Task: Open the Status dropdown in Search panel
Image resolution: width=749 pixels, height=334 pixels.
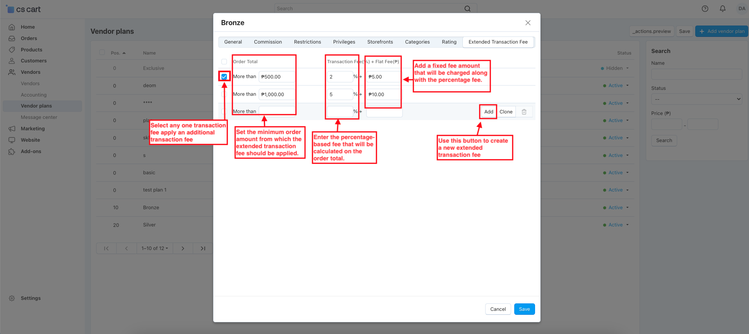Action: click(x=696, y=99)
